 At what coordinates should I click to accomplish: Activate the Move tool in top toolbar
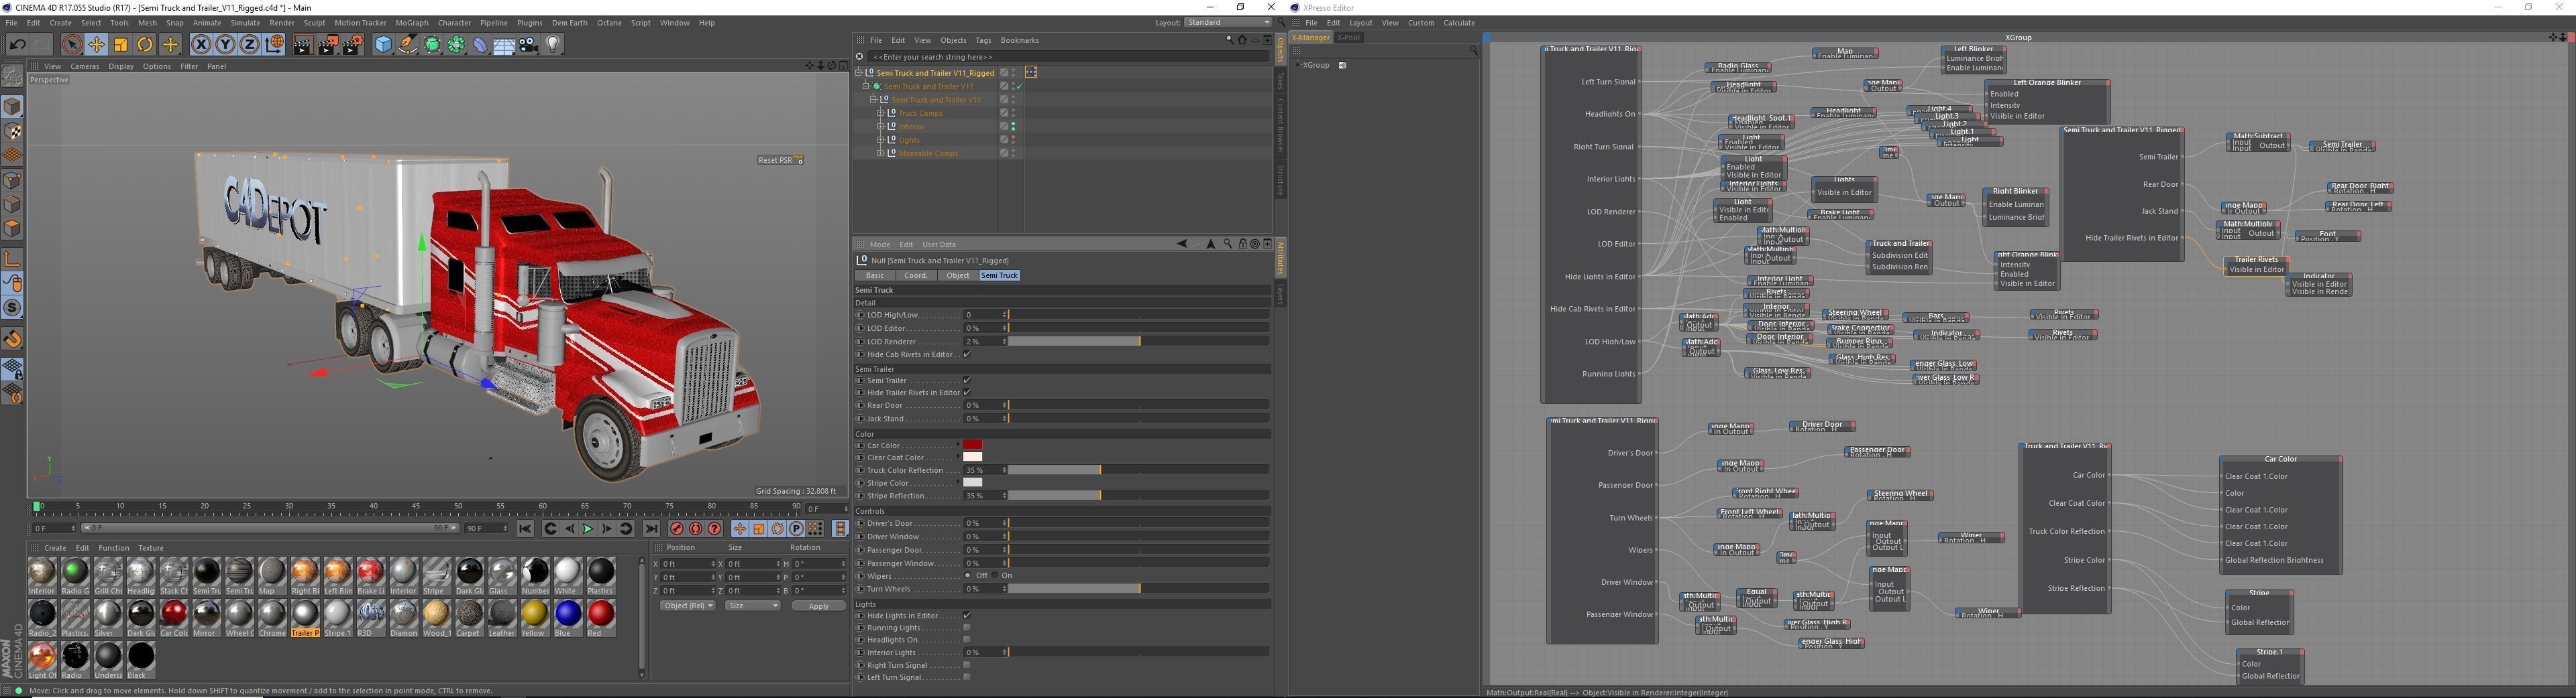pos(96,45)
